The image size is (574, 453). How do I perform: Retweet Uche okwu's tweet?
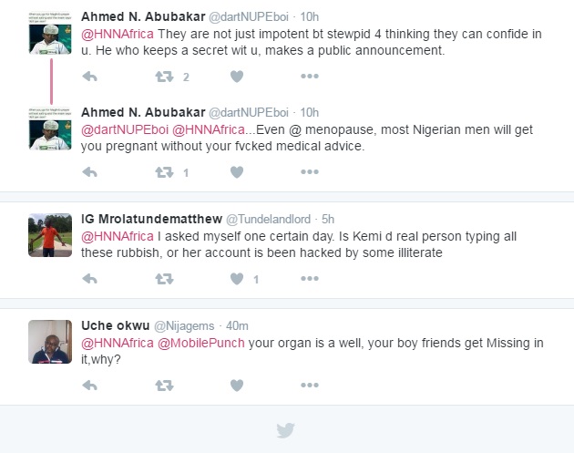click(x=164, y=386)
